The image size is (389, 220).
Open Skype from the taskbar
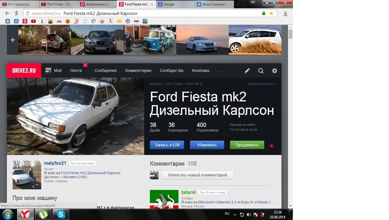[x=61, y=214]
